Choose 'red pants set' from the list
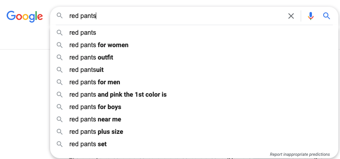This screenshot has height=159, width=340. tap(194, 144)
